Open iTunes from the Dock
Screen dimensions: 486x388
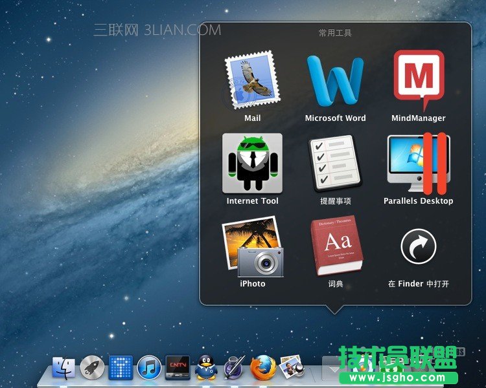(149, 368)
